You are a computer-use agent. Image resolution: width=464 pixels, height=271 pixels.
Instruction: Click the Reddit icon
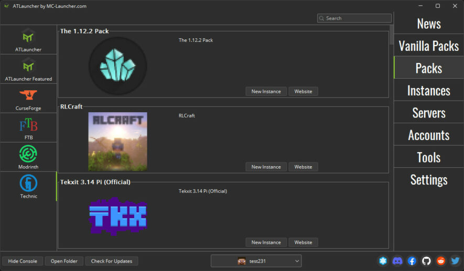coord(441,261)
